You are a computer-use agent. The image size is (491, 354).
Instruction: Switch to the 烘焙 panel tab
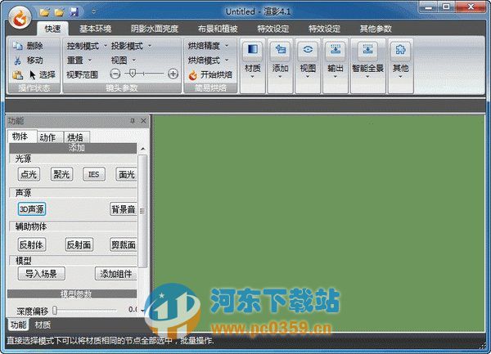(75, 137)
